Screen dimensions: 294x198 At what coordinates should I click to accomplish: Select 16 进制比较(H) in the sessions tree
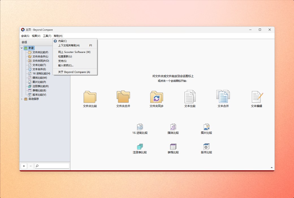(x=41, y=73)
